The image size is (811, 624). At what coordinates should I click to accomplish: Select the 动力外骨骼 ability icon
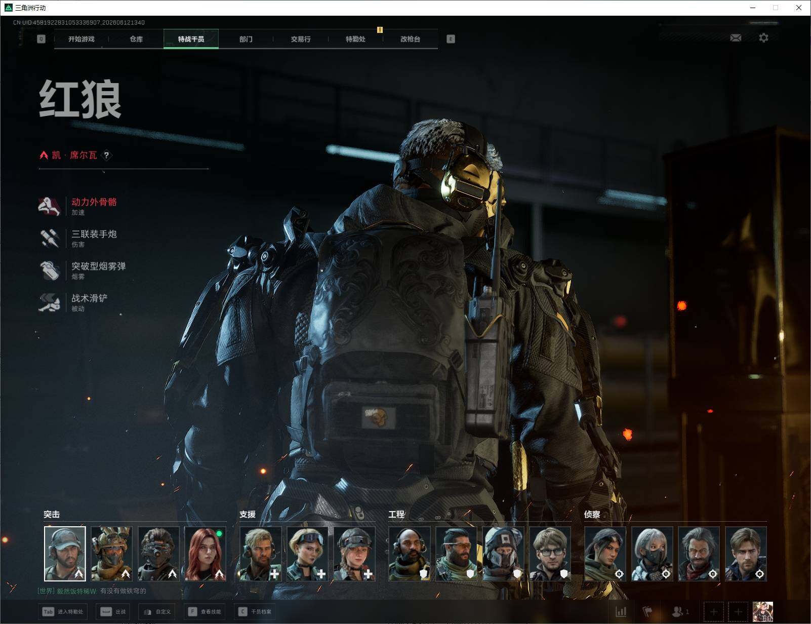(x=49, y=206)
